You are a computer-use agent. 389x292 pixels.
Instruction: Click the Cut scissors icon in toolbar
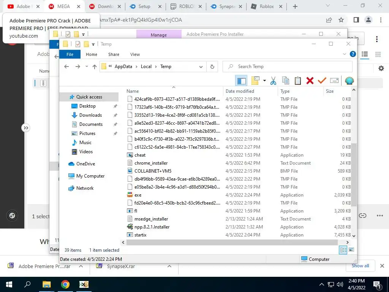coord(273,81)
